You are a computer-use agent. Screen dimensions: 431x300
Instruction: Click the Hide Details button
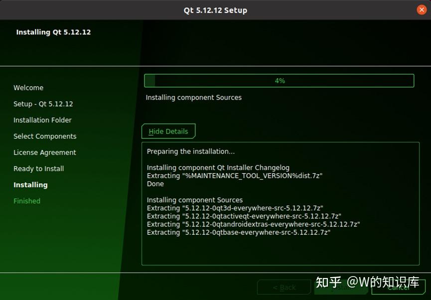[168, 131]
